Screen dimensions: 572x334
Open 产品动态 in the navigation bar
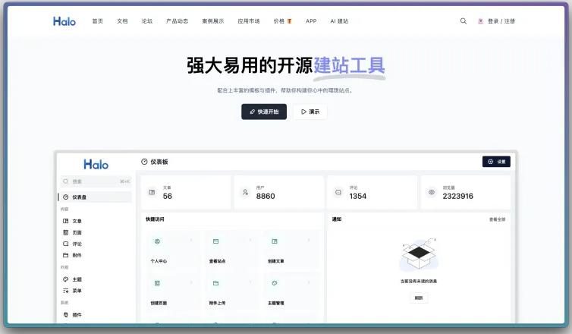(177, 21)
